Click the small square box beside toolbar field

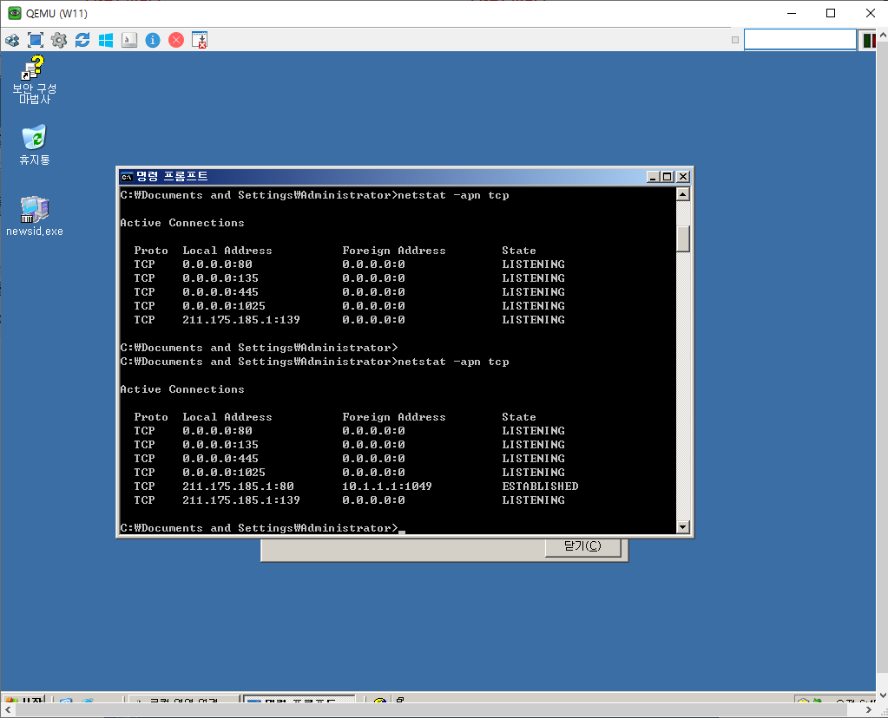[735, 40]
